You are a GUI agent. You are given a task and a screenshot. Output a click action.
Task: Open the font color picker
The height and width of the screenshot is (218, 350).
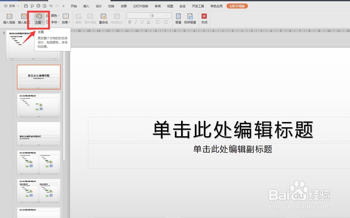point(149,22)
